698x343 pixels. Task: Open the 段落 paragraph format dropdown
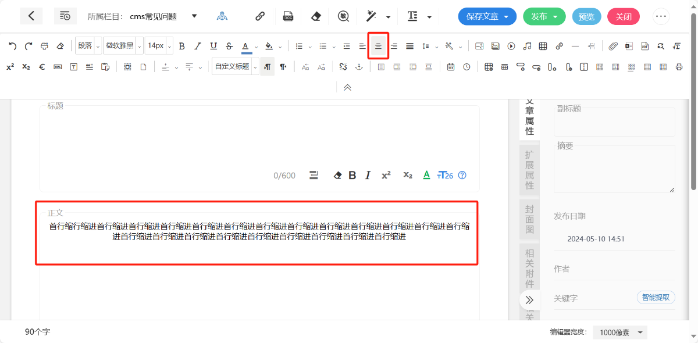pyautogui.click(x=88, y=46)
